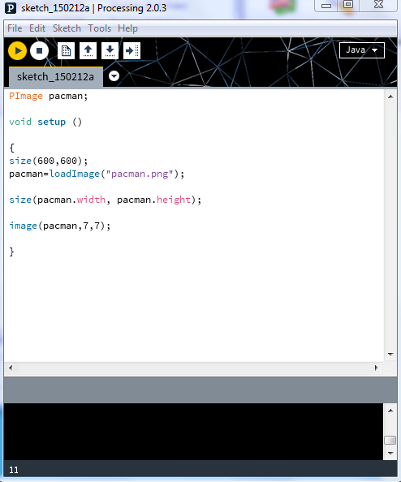Click the editor's scroll up arrow
This screenshot has height=482, width=401.
(390, 97)
